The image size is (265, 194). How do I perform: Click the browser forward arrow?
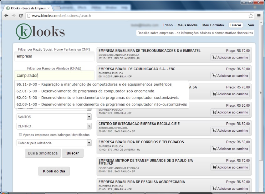click(x=13, y=16)
